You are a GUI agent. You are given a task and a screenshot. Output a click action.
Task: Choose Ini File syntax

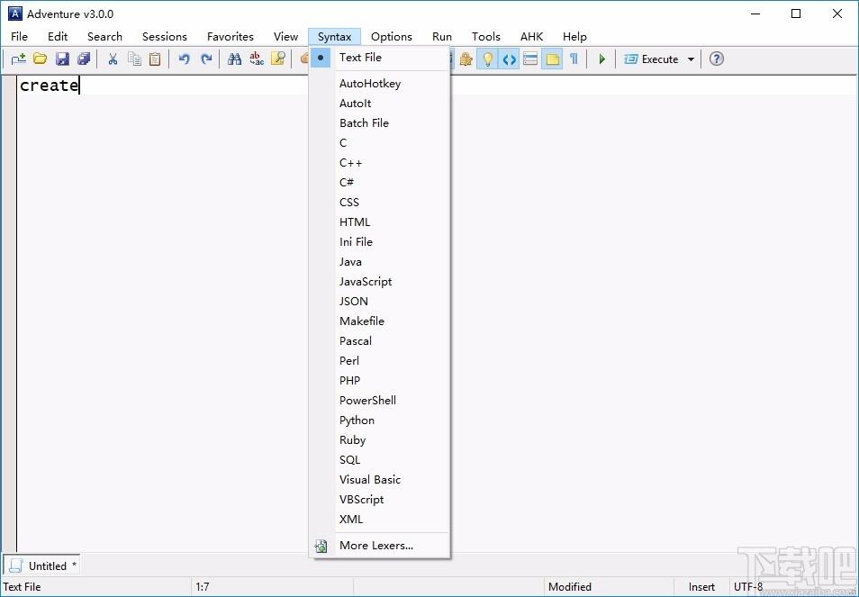[380, 241]
